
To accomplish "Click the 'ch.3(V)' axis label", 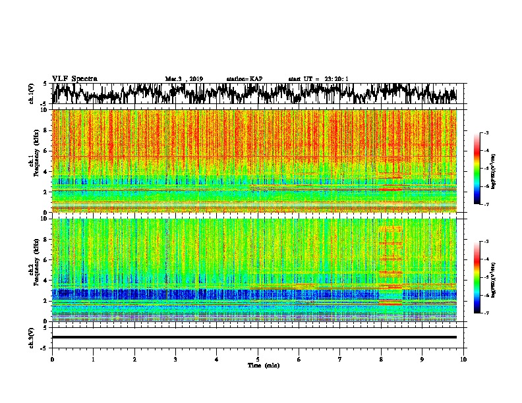I will pyautogui.click(x=32, y=338).
